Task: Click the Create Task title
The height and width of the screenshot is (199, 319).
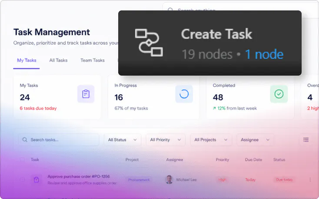Action: pos(216,34)
